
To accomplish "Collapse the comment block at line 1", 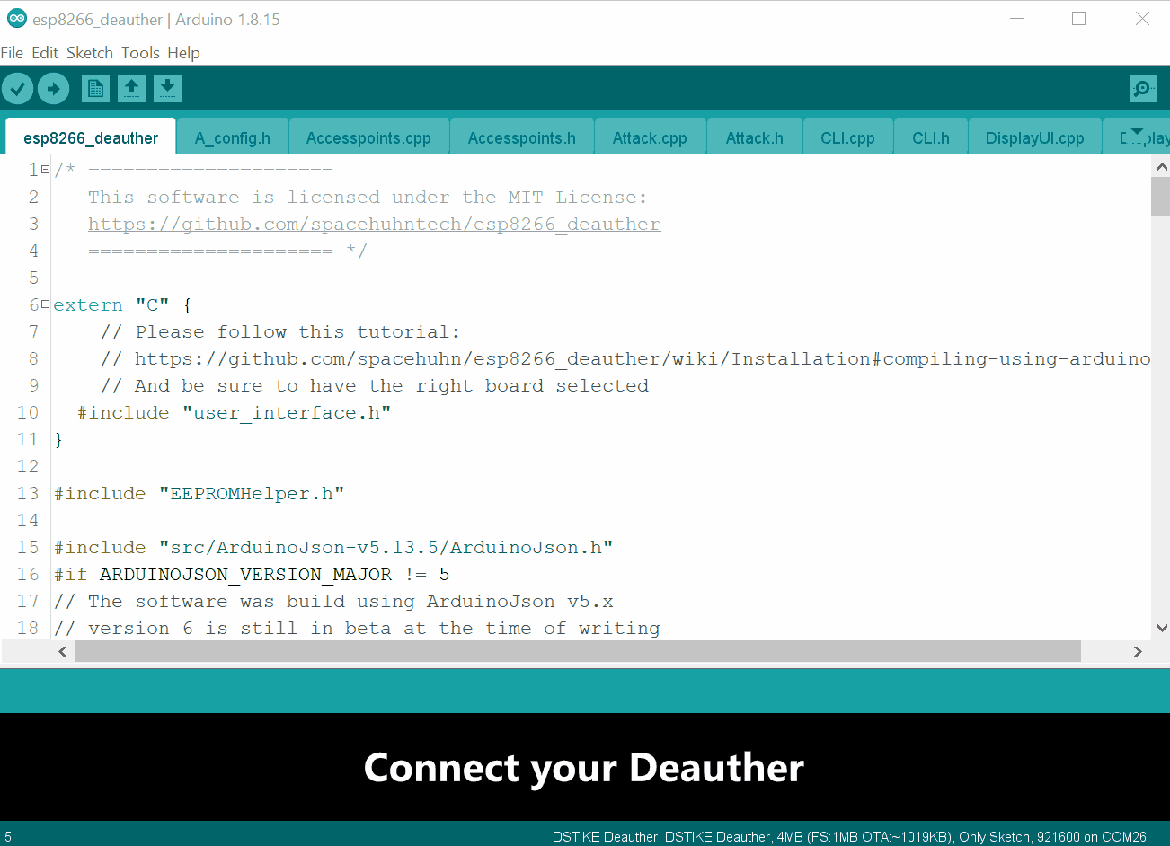I will click(x=45, y=170).
